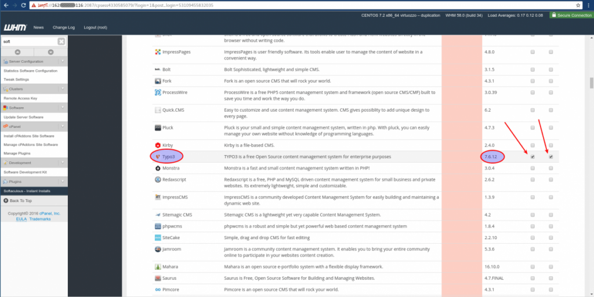Open browser three-dot menu

[x=588, y=5]
